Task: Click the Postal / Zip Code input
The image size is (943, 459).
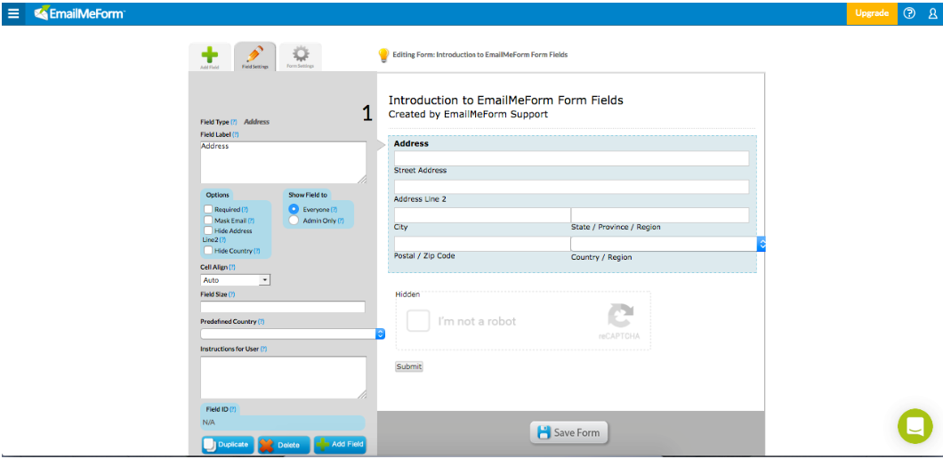Action: [x=482, y=244]
